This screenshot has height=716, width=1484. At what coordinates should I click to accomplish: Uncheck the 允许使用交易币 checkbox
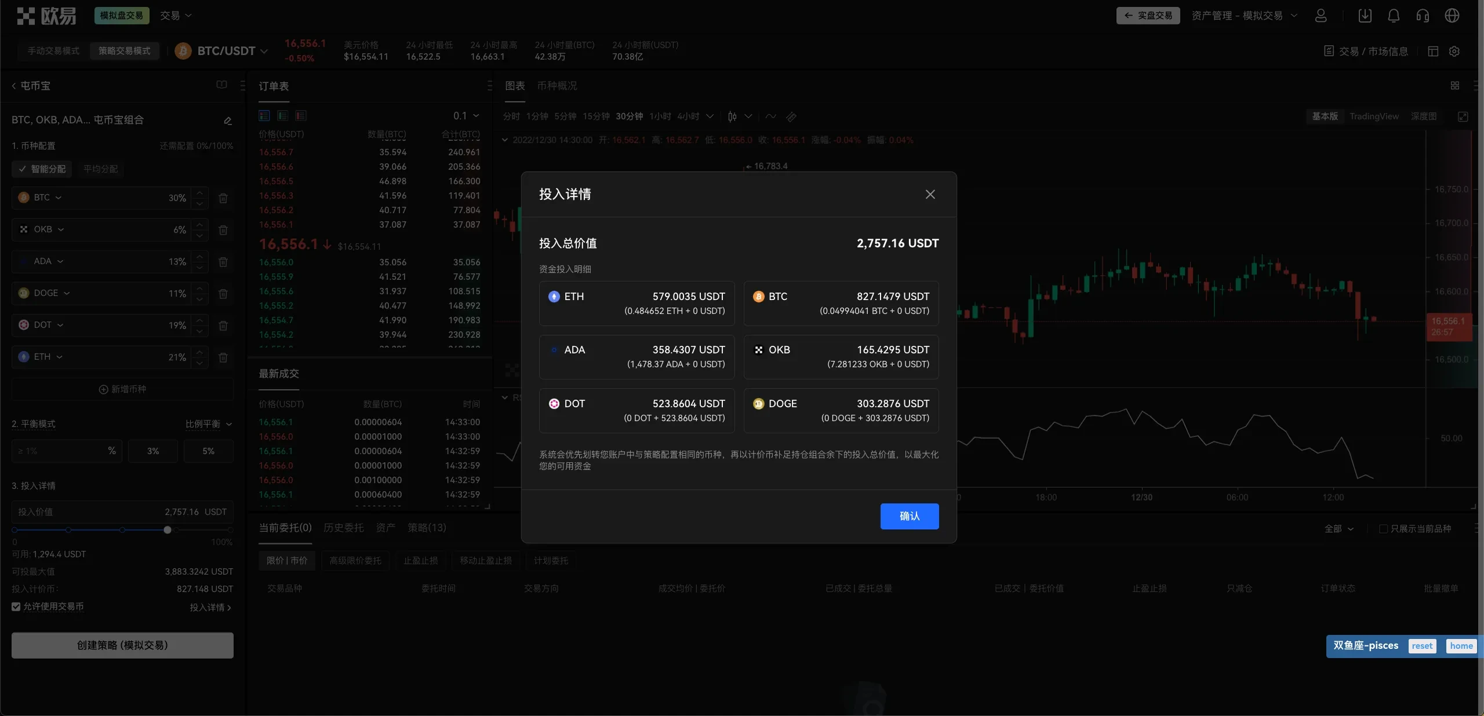click(15, 607)
